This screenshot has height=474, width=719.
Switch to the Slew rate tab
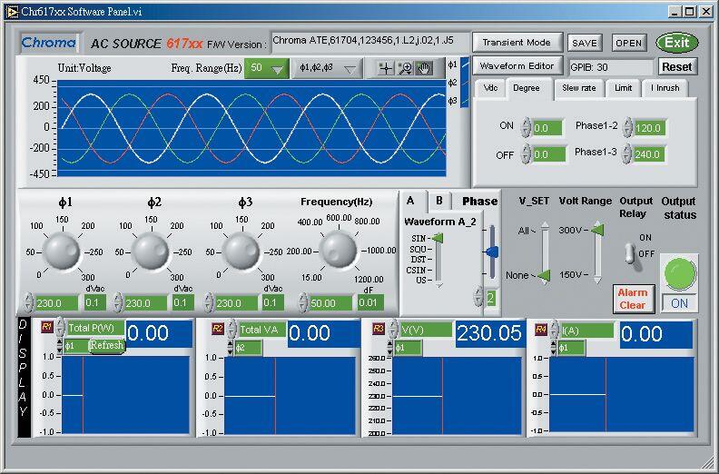pos(578,88)
